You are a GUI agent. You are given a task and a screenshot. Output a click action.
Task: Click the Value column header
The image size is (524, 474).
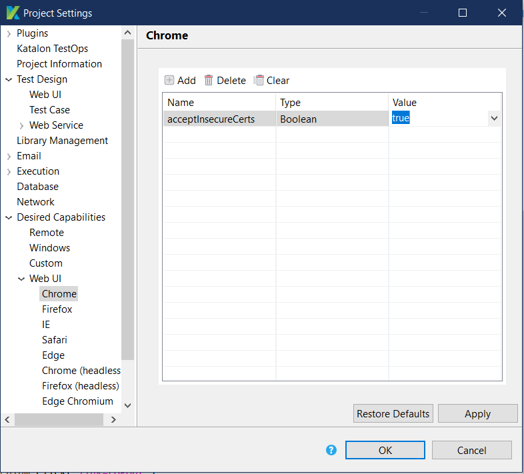coord(445,102)
